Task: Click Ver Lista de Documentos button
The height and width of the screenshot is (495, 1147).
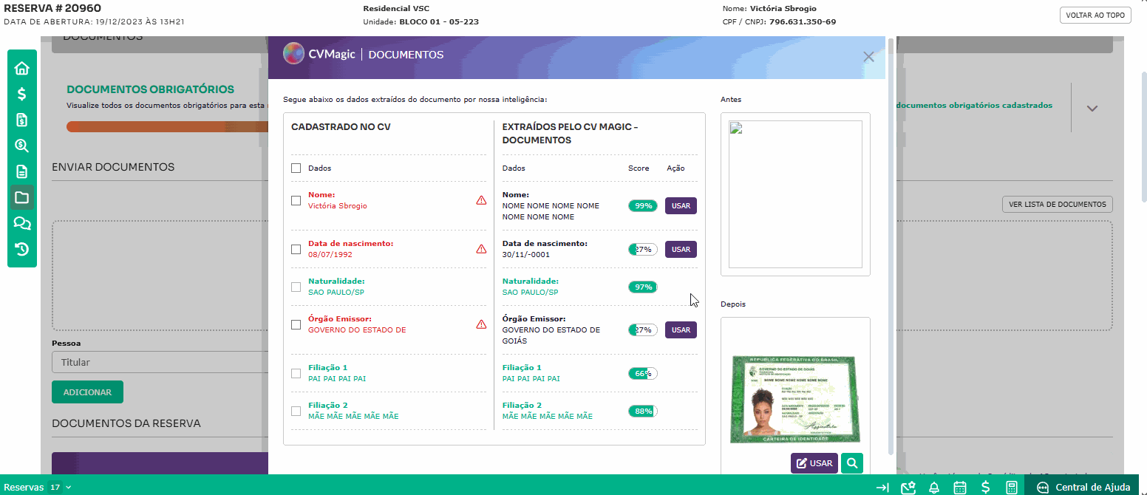Action: 1057,205
